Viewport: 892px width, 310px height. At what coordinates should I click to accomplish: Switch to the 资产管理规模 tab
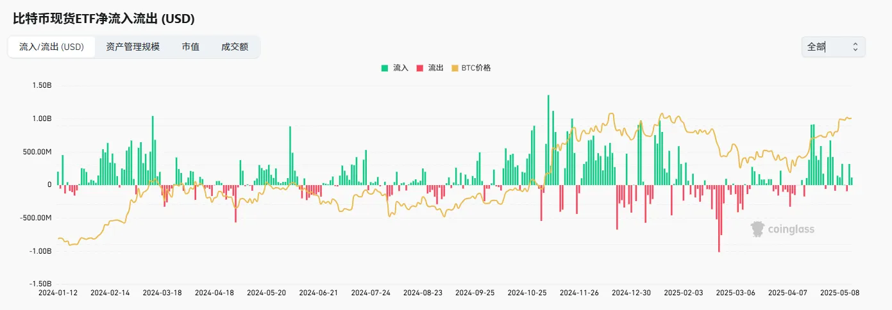pos(133,47)
